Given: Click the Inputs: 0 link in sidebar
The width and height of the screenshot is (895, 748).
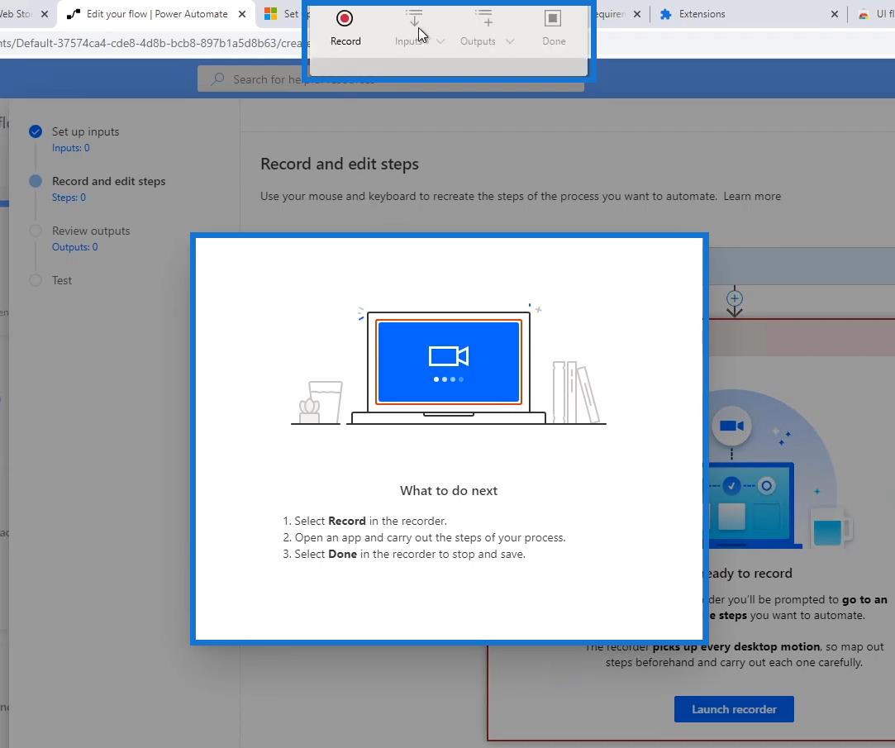Looking at the screenshot, I should point(71,148).
